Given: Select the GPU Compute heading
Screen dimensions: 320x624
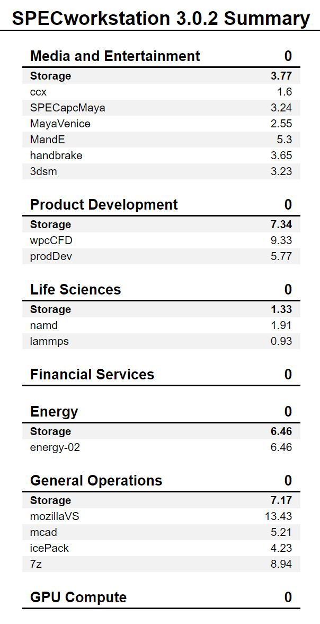Looking at the screenshot, I should (78, 597).
